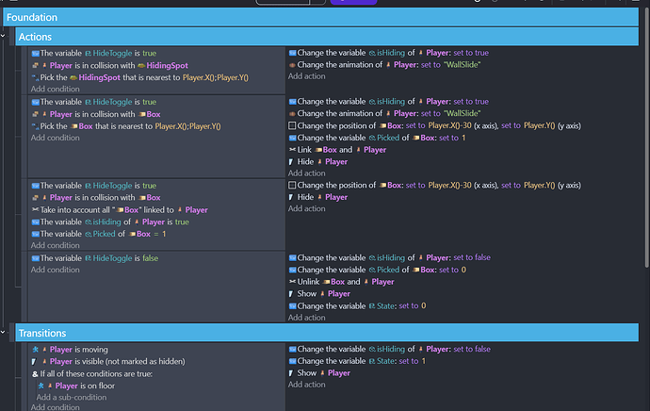
Task: Click the icon beside 'Player is moving' condition
Action: pos(35,350)
